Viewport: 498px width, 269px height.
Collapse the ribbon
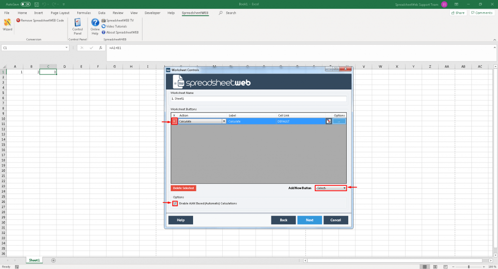pos(495,40)
